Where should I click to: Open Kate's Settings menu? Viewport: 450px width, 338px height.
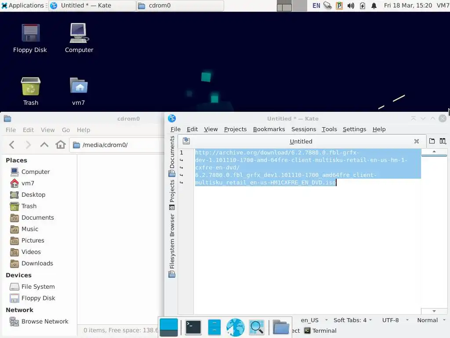click(x=355, y=129)
